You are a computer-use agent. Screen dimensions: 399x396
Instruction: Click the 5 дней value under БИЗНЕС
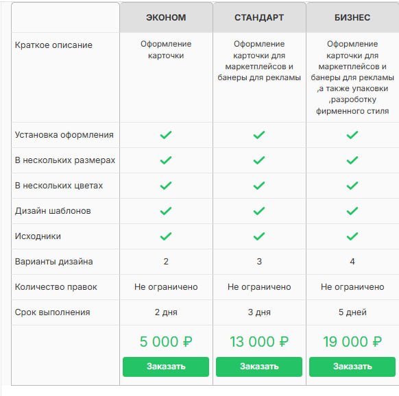(x=352, y=312)
